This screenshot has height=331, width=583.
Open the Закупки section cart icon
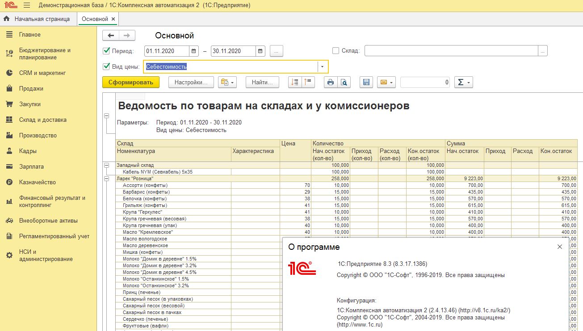tap(9, 104)
